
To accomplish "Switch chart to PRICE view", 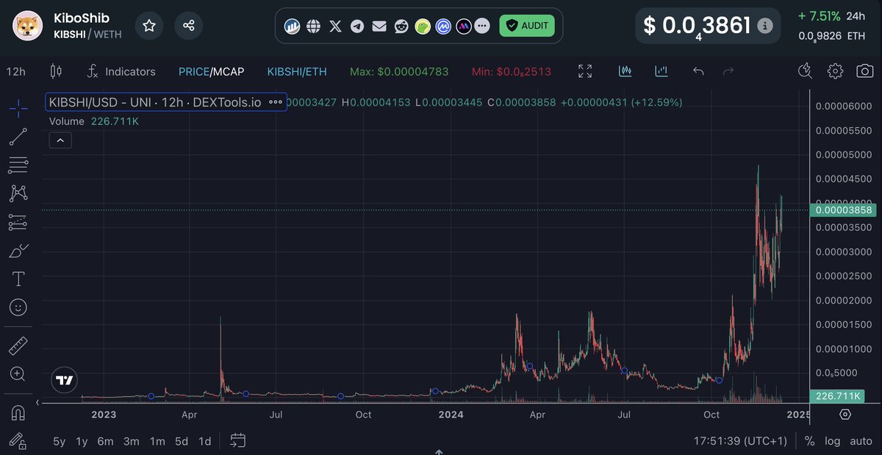I will pos(193,71).
